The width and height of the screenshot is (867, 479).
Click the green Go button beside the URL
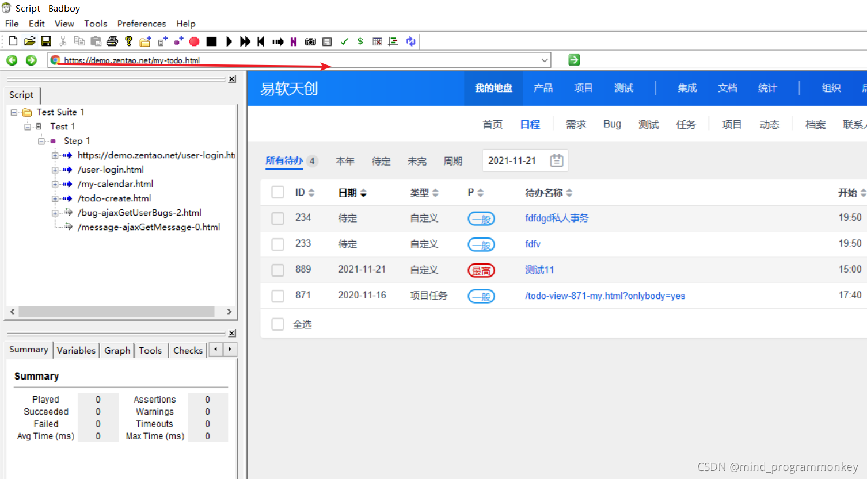point(572,59)
